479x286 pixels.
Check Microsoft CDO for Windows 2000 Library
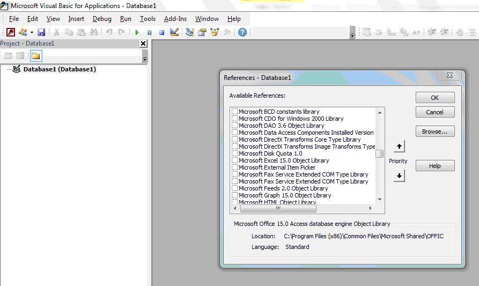[234, 118]
